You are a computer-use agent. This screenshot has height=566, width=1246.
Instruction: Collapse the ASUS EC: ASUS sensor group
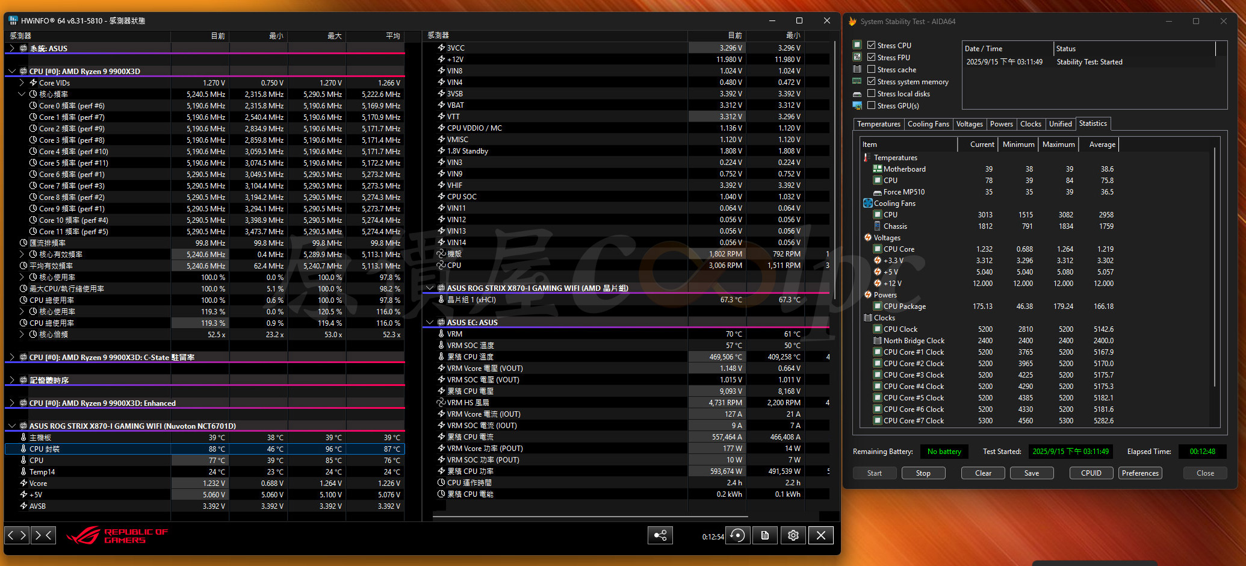click(430, 322)
